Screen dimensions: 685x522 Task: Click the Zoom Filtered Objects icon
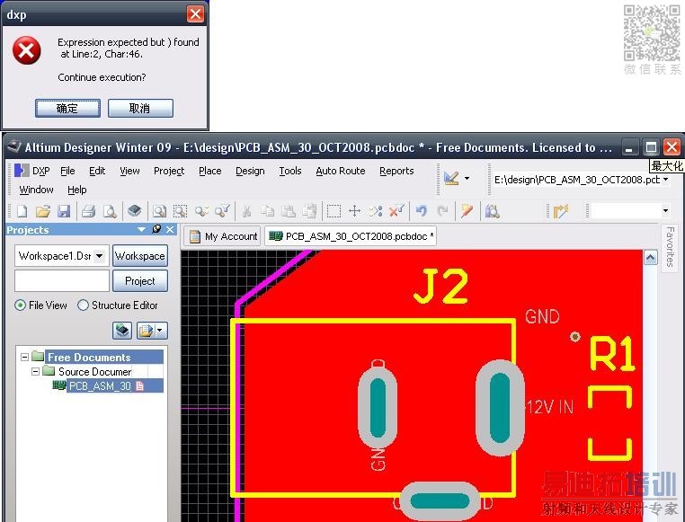(x=222, y=212)
